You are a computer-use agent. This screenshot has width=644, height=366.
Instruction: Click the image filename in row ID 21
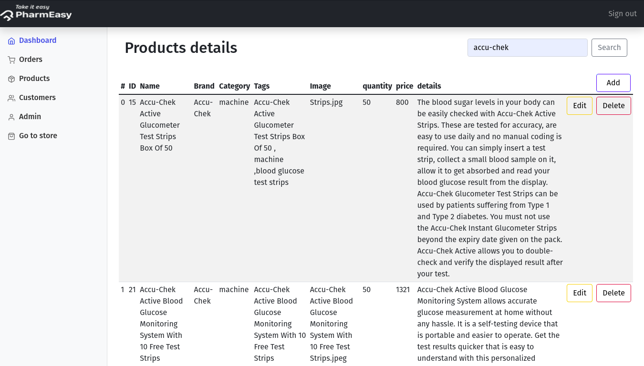331,324
